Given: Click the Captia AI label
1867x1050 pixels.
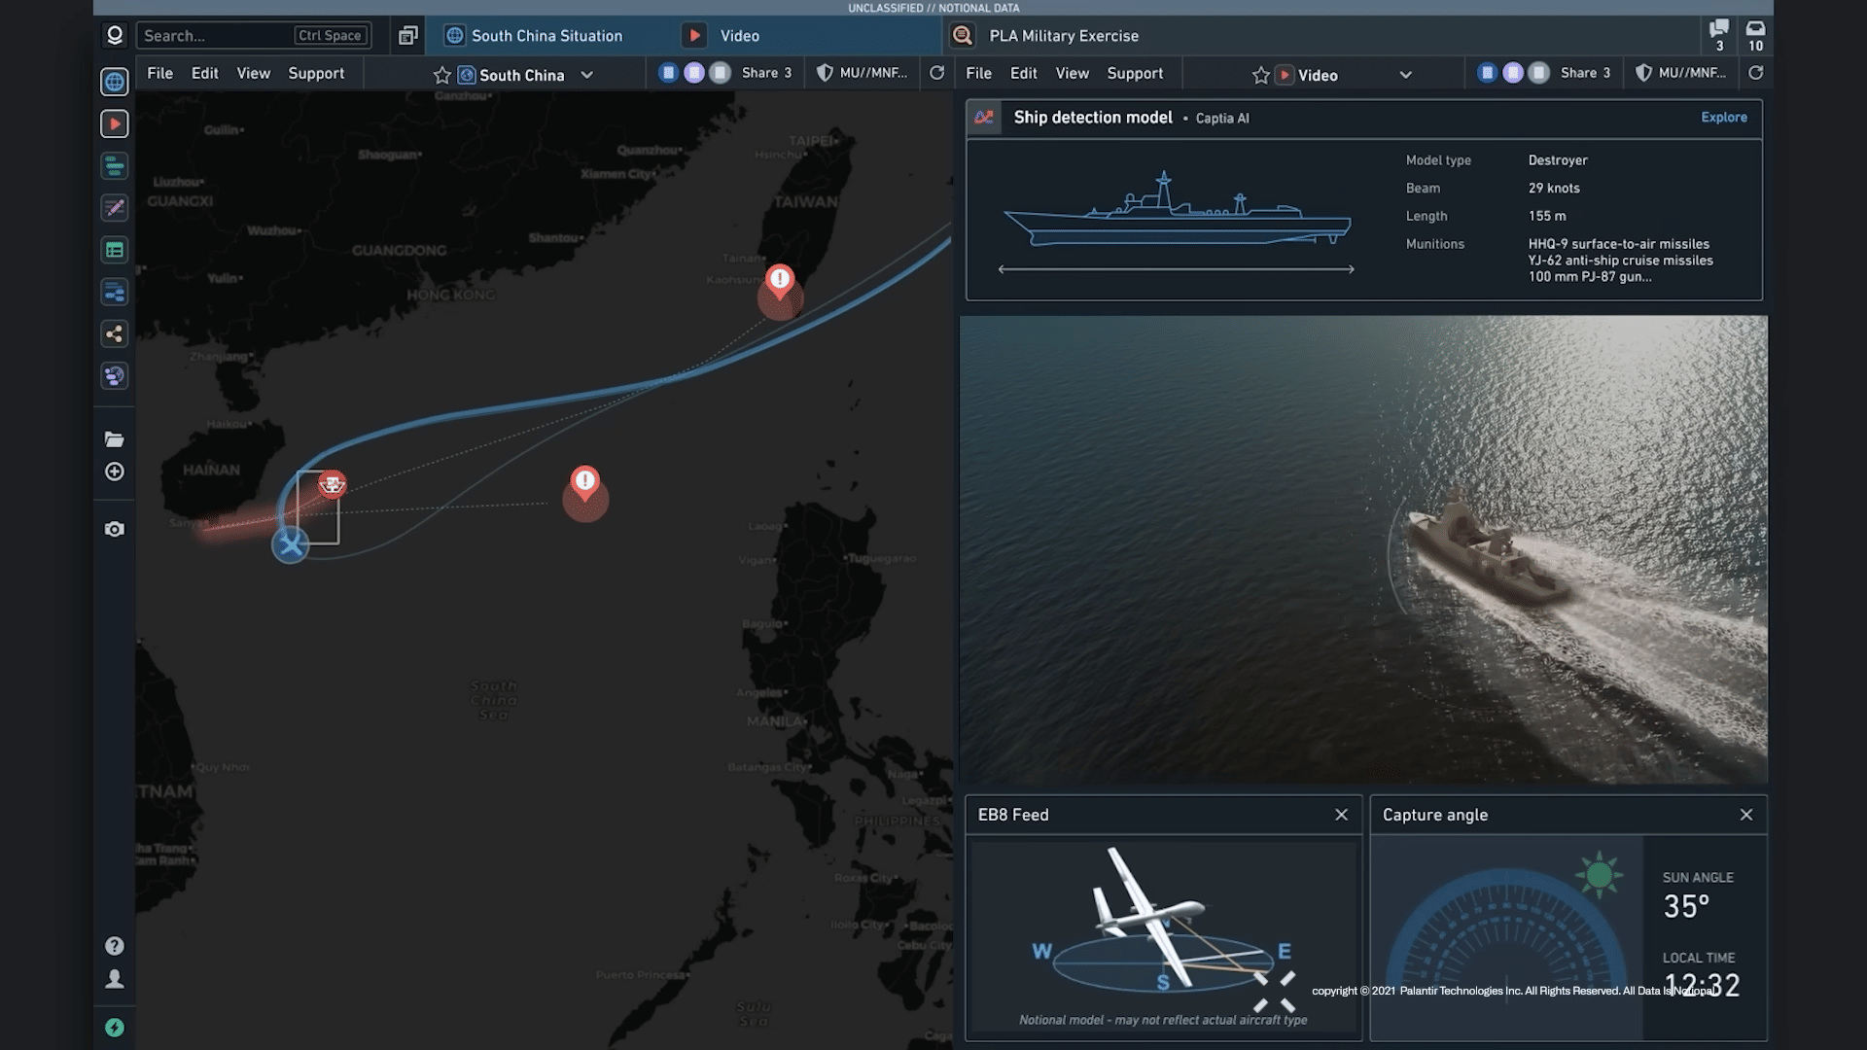Looking at the screenshot, I should [1221, 119].
